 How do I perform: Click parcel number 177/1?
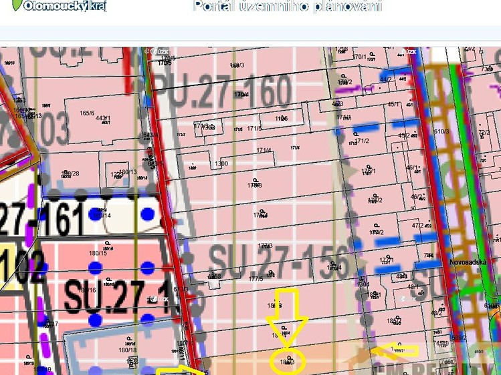coord(387,260)
